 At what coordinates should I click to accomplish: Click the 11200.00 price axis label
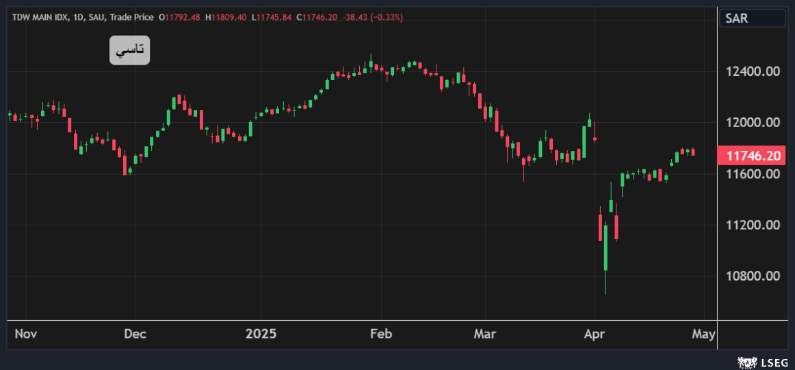pos(753,225)
